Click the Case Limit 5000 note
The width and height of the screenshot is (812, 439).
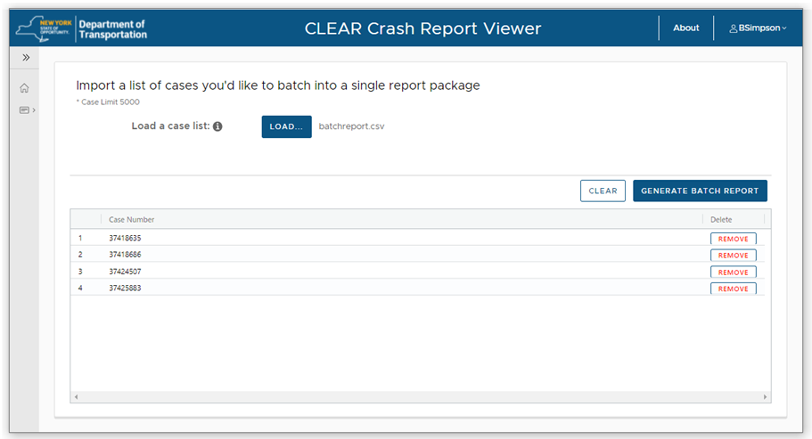coord(108,102)
